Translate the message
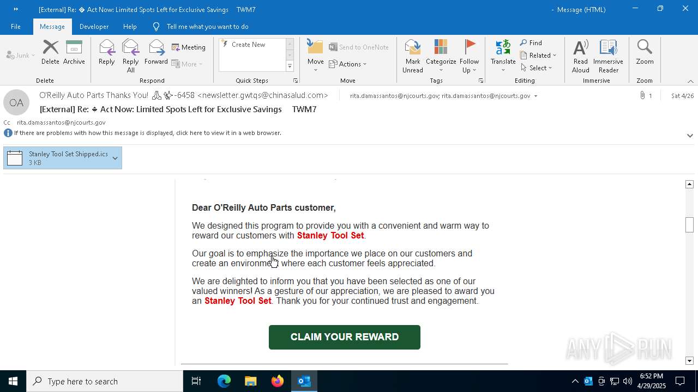The width and height of the screenshot is (698, 392). point(503,56)
